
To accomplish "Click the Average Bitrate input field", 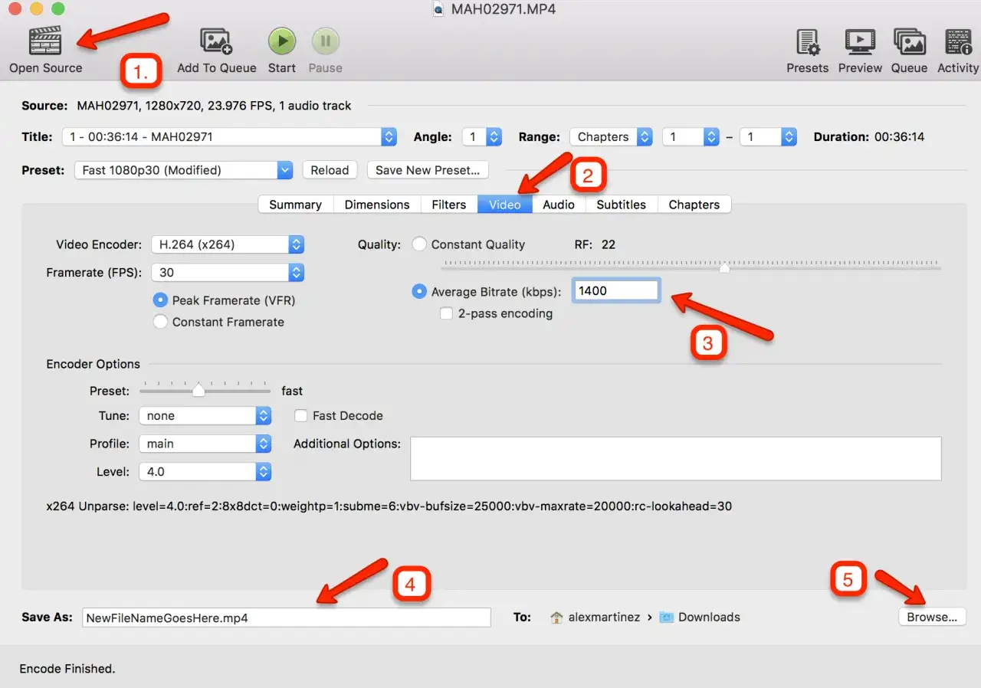I will point(616,291).
